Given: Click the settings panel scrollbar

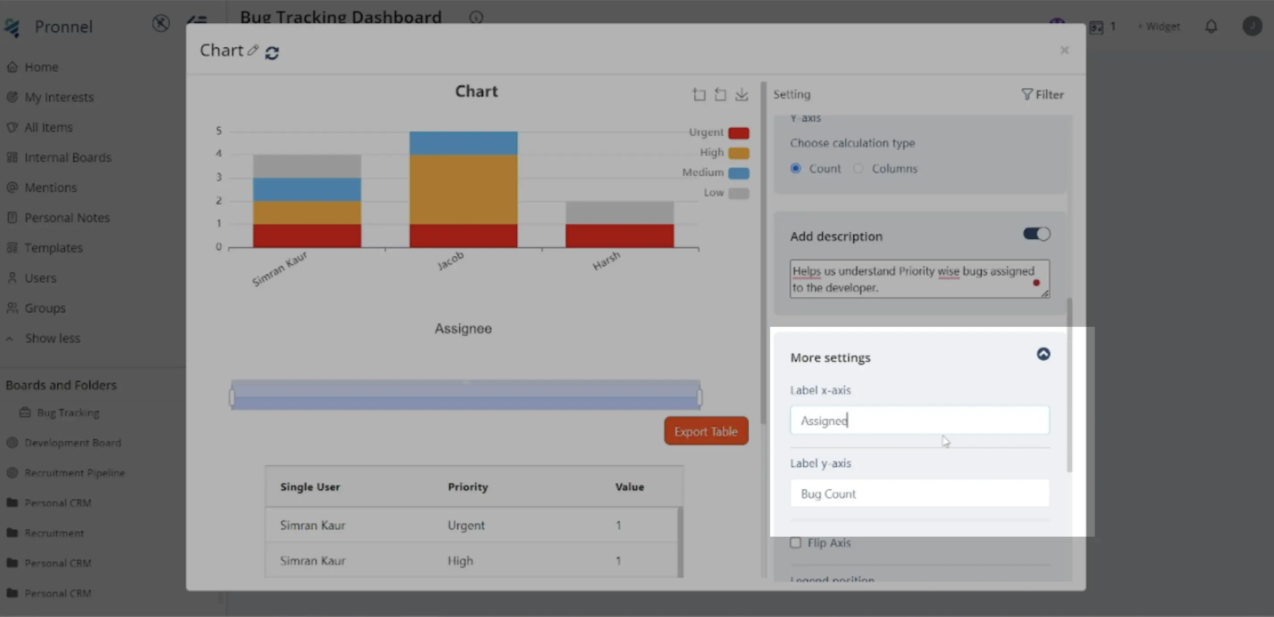Looking at the screenshot, I should point(1069,385).
